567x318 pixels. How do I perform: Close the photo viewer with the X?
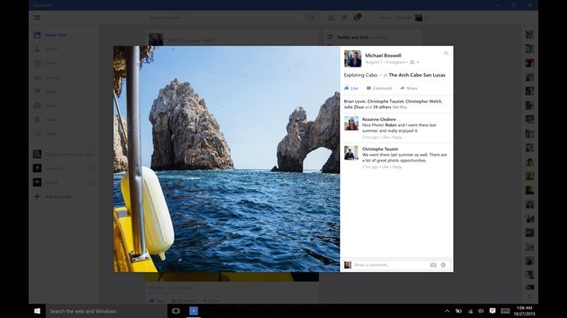[446, 53]
